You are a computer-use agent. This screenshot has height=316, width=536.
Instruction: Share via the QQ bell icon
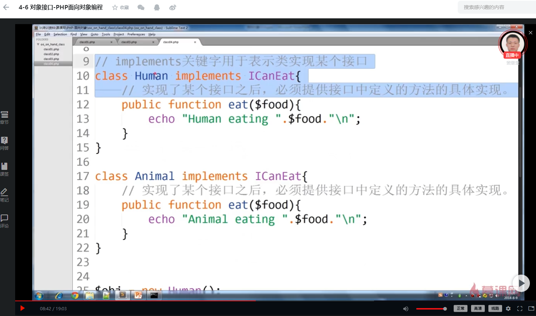pos(157,7)
